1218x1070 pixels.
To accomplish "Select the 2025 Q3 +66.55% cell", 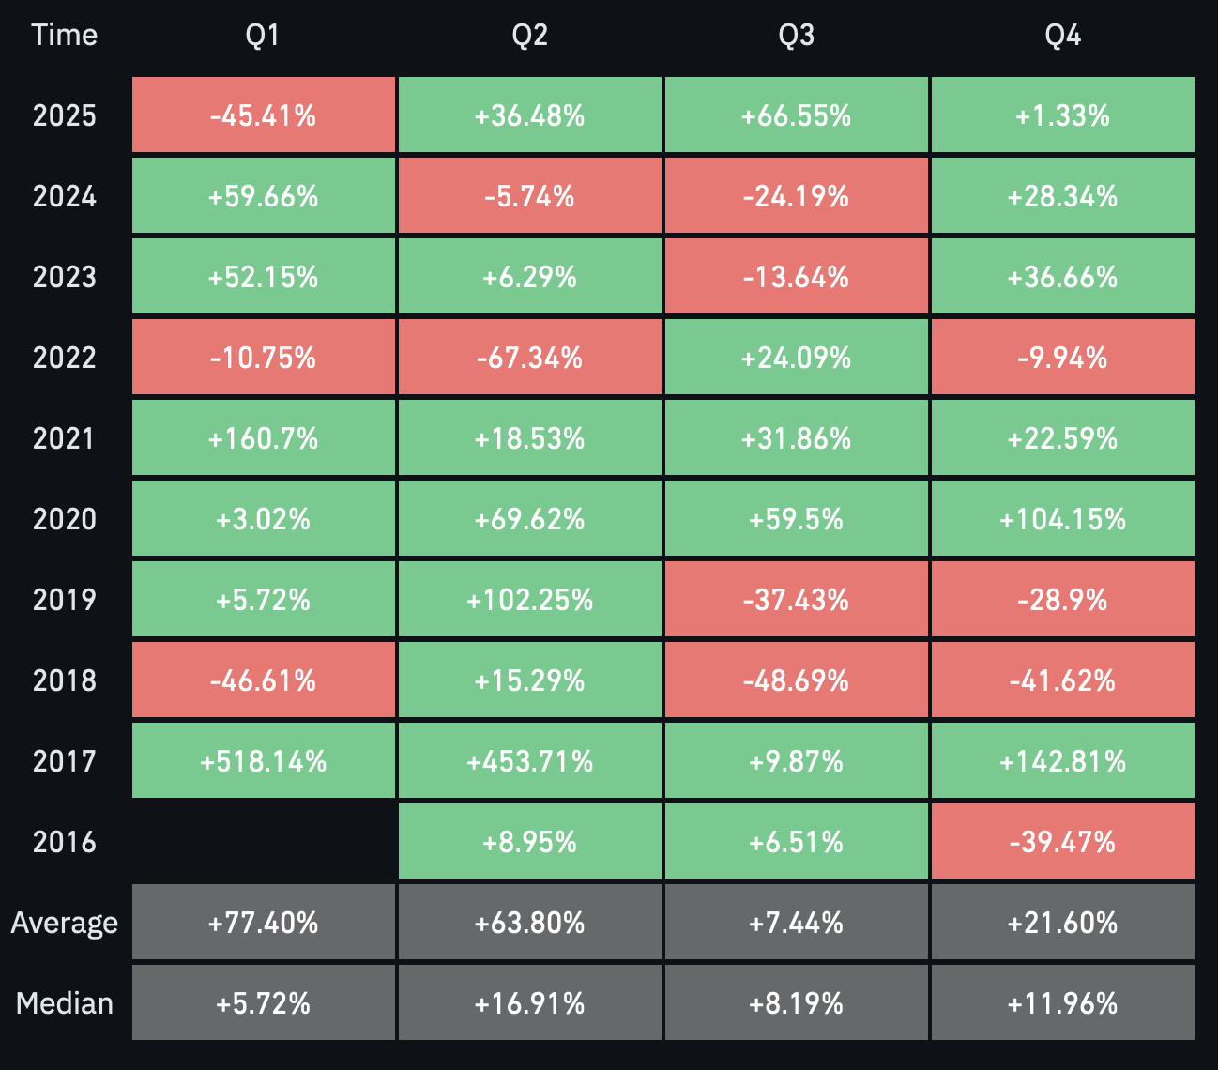I will point(796,115).
